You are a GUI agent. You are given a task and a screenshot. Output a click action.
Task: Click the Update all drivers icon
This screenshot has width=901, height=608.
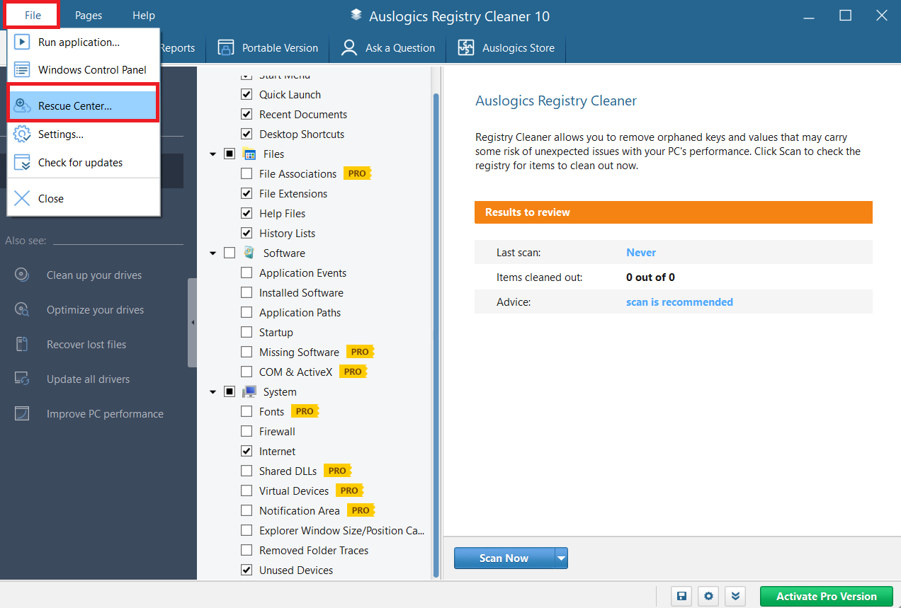(x=22, y=379)
